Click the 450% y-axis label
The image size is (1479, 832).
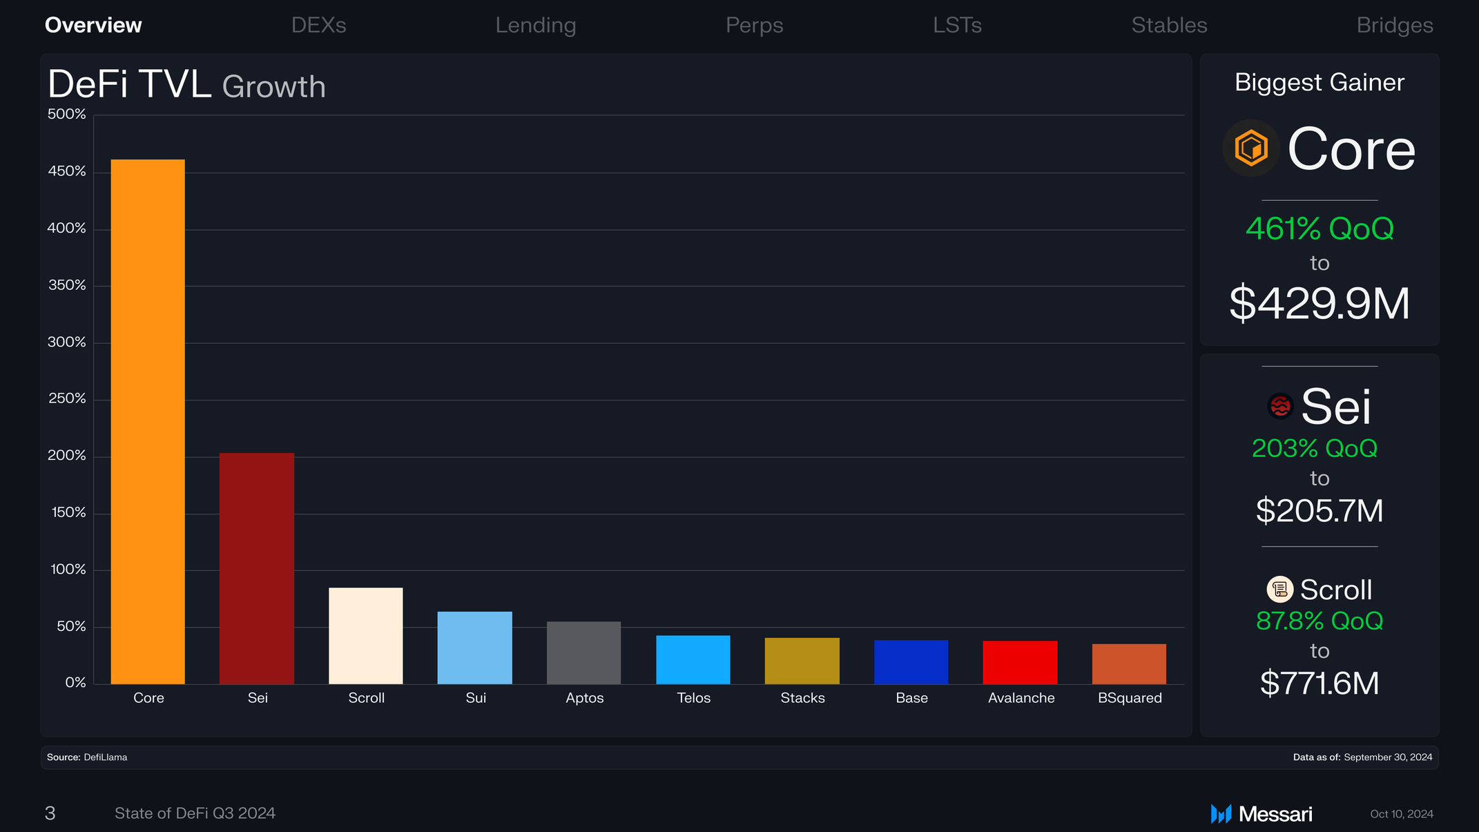(67, 171)
